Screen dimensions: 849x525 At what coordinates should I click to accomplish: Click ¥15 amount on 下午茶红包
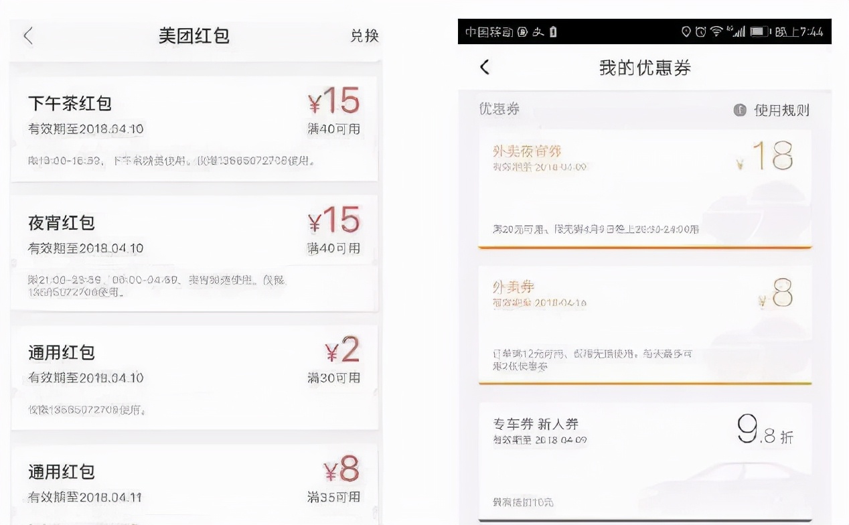[333, 101]
